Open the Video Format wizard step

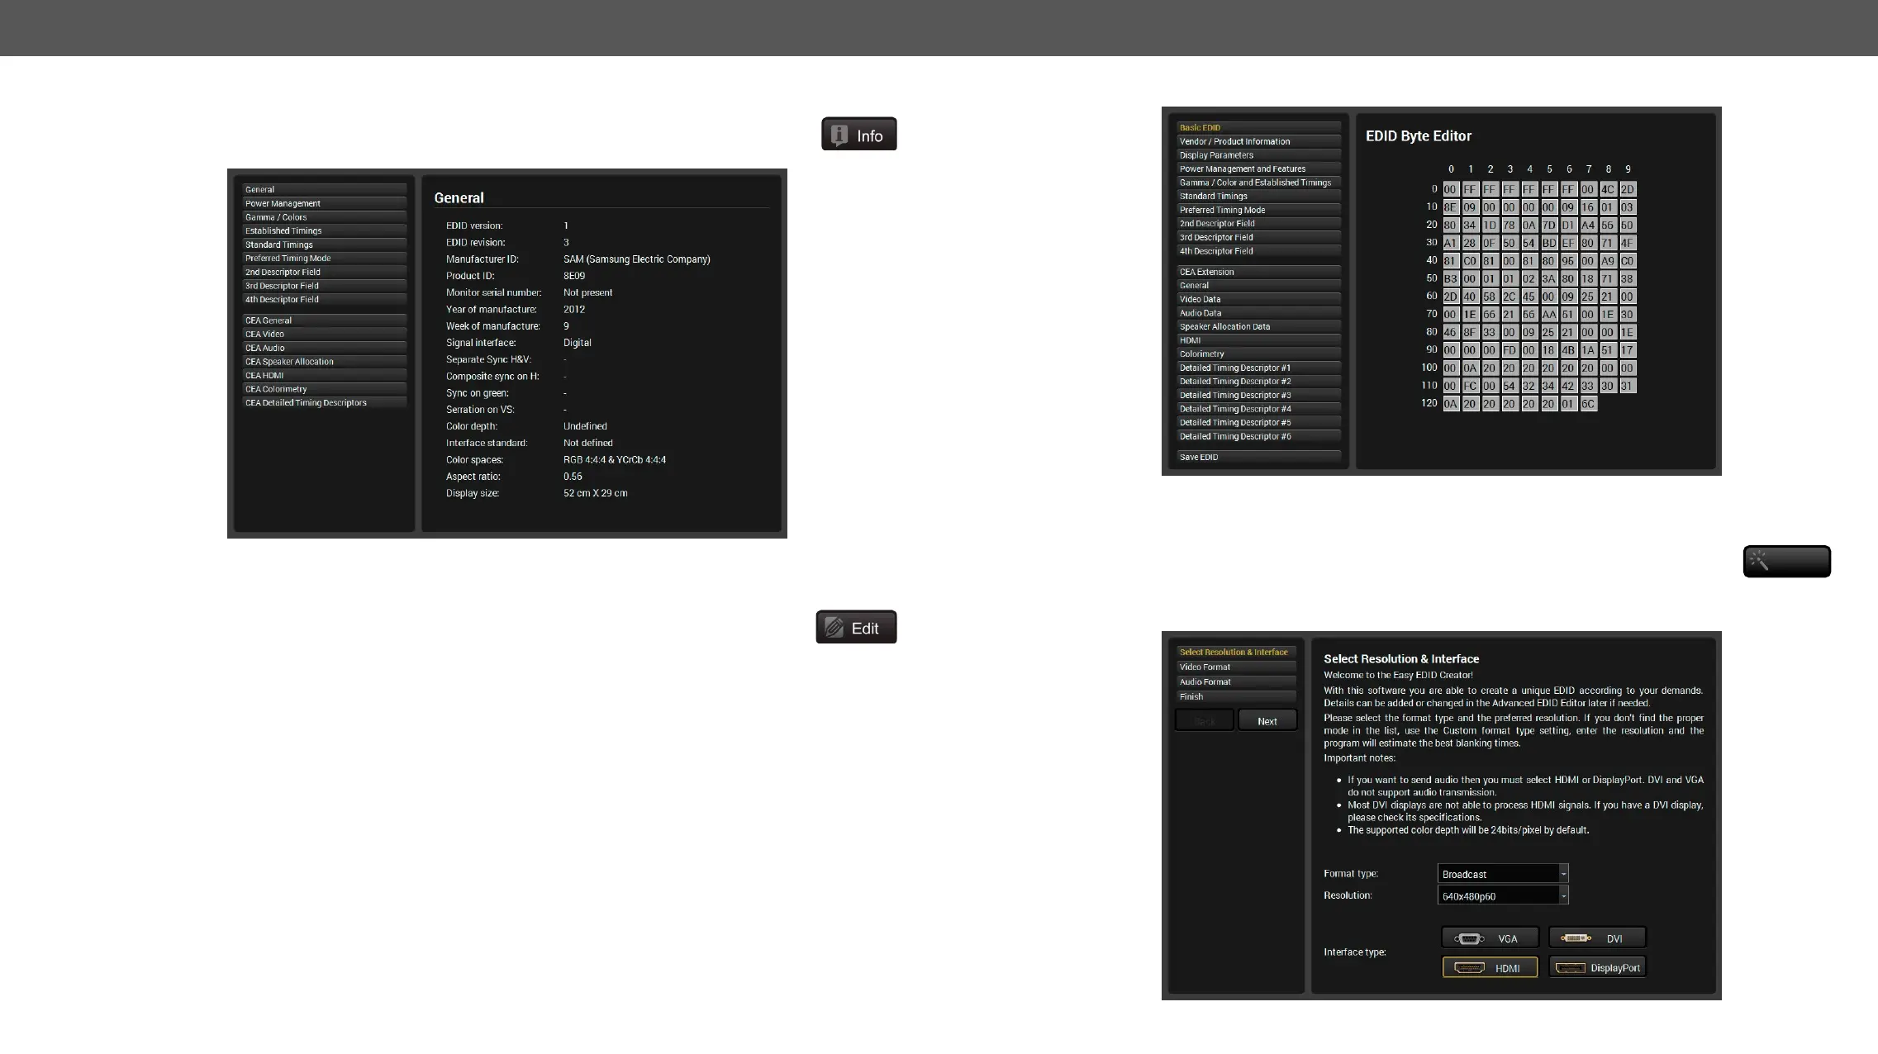point(1236,667)
